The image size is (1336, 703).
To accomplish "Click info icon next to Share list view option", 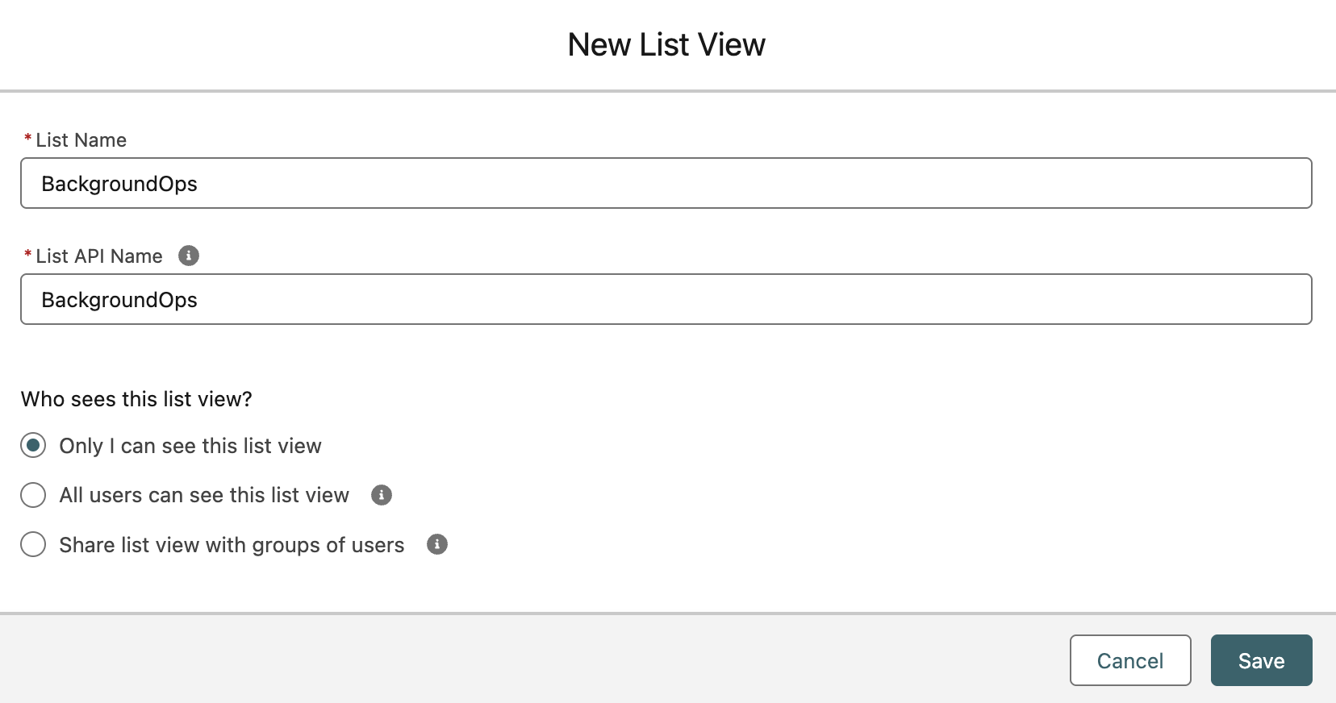I will [437, 544].
